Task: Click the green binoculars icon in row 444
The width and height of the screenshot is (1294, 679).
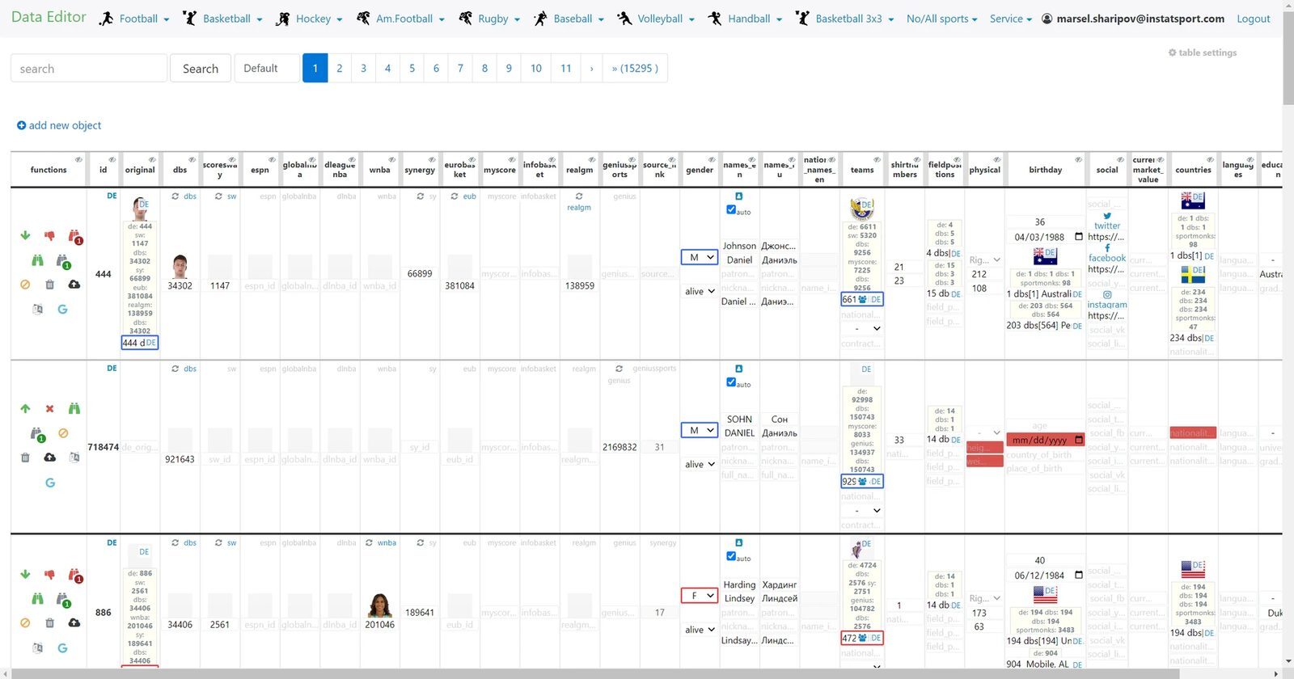Action: 37,260
